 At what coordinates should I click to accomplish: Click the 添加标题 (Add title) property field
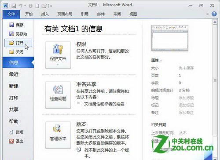point(186,98)
